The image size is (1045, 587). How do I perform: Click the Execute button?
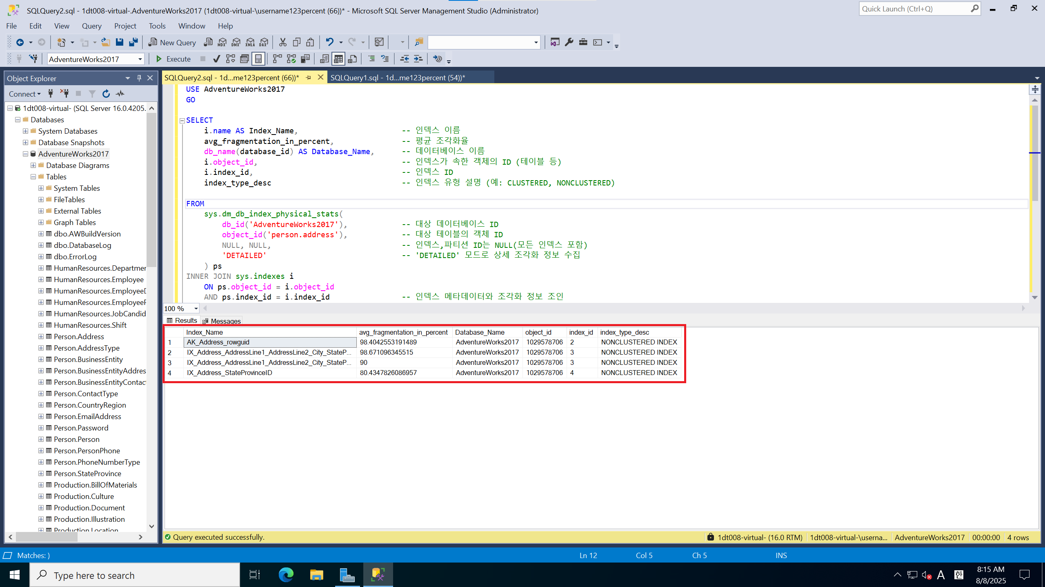coord(173,59)
